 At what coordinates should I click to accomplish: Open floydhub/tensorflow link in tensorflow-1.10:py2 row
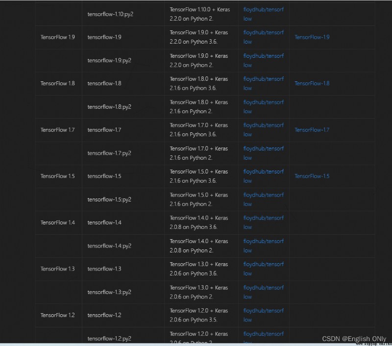264,14
